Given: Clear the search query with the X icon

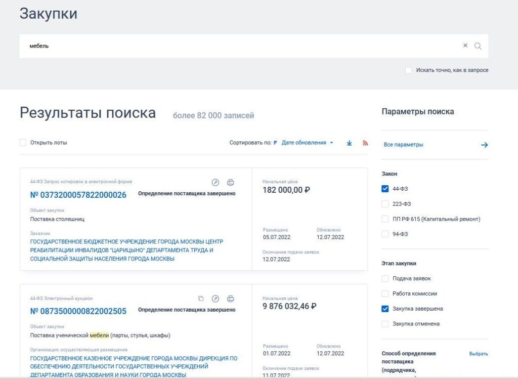Looking at the screenshot, I should [x=465, y=46].
